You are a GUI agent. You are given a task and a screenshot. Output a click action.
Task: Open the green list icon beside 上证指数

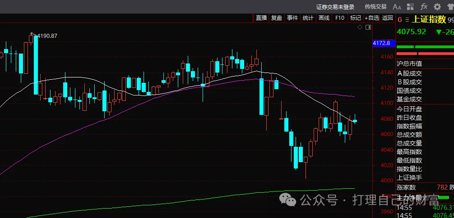coord(408,20)
